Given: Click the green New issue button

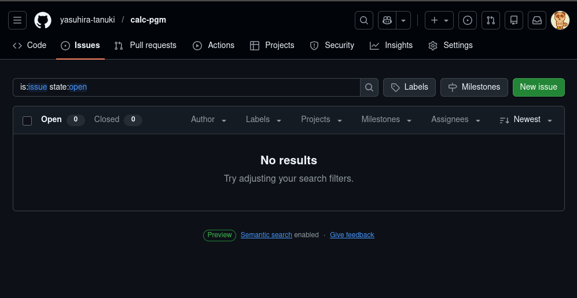Looking at the screenshot, I should (x=538, y=87).
